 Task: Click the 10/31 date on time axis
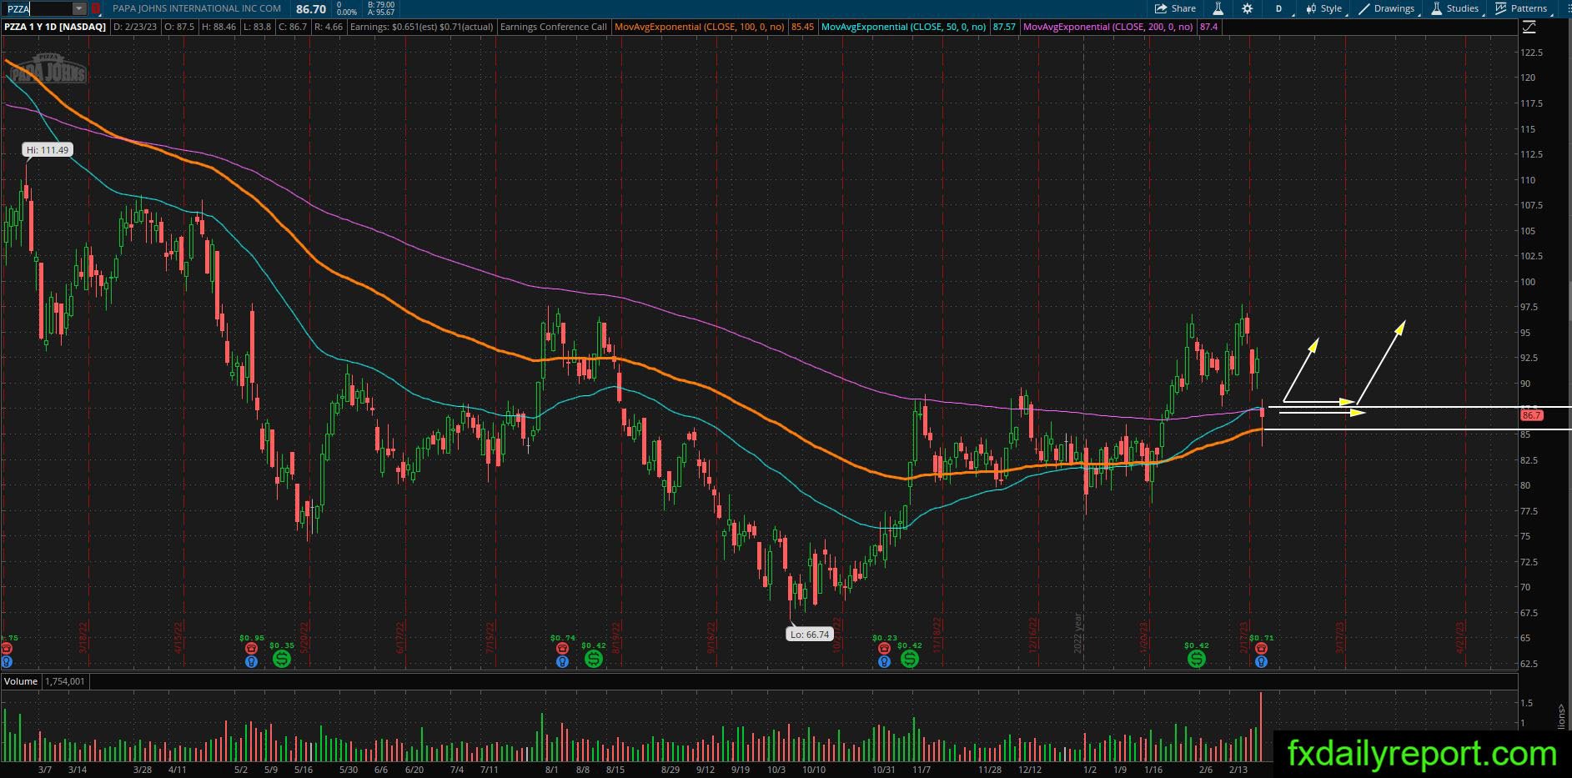tap(883, 770)
